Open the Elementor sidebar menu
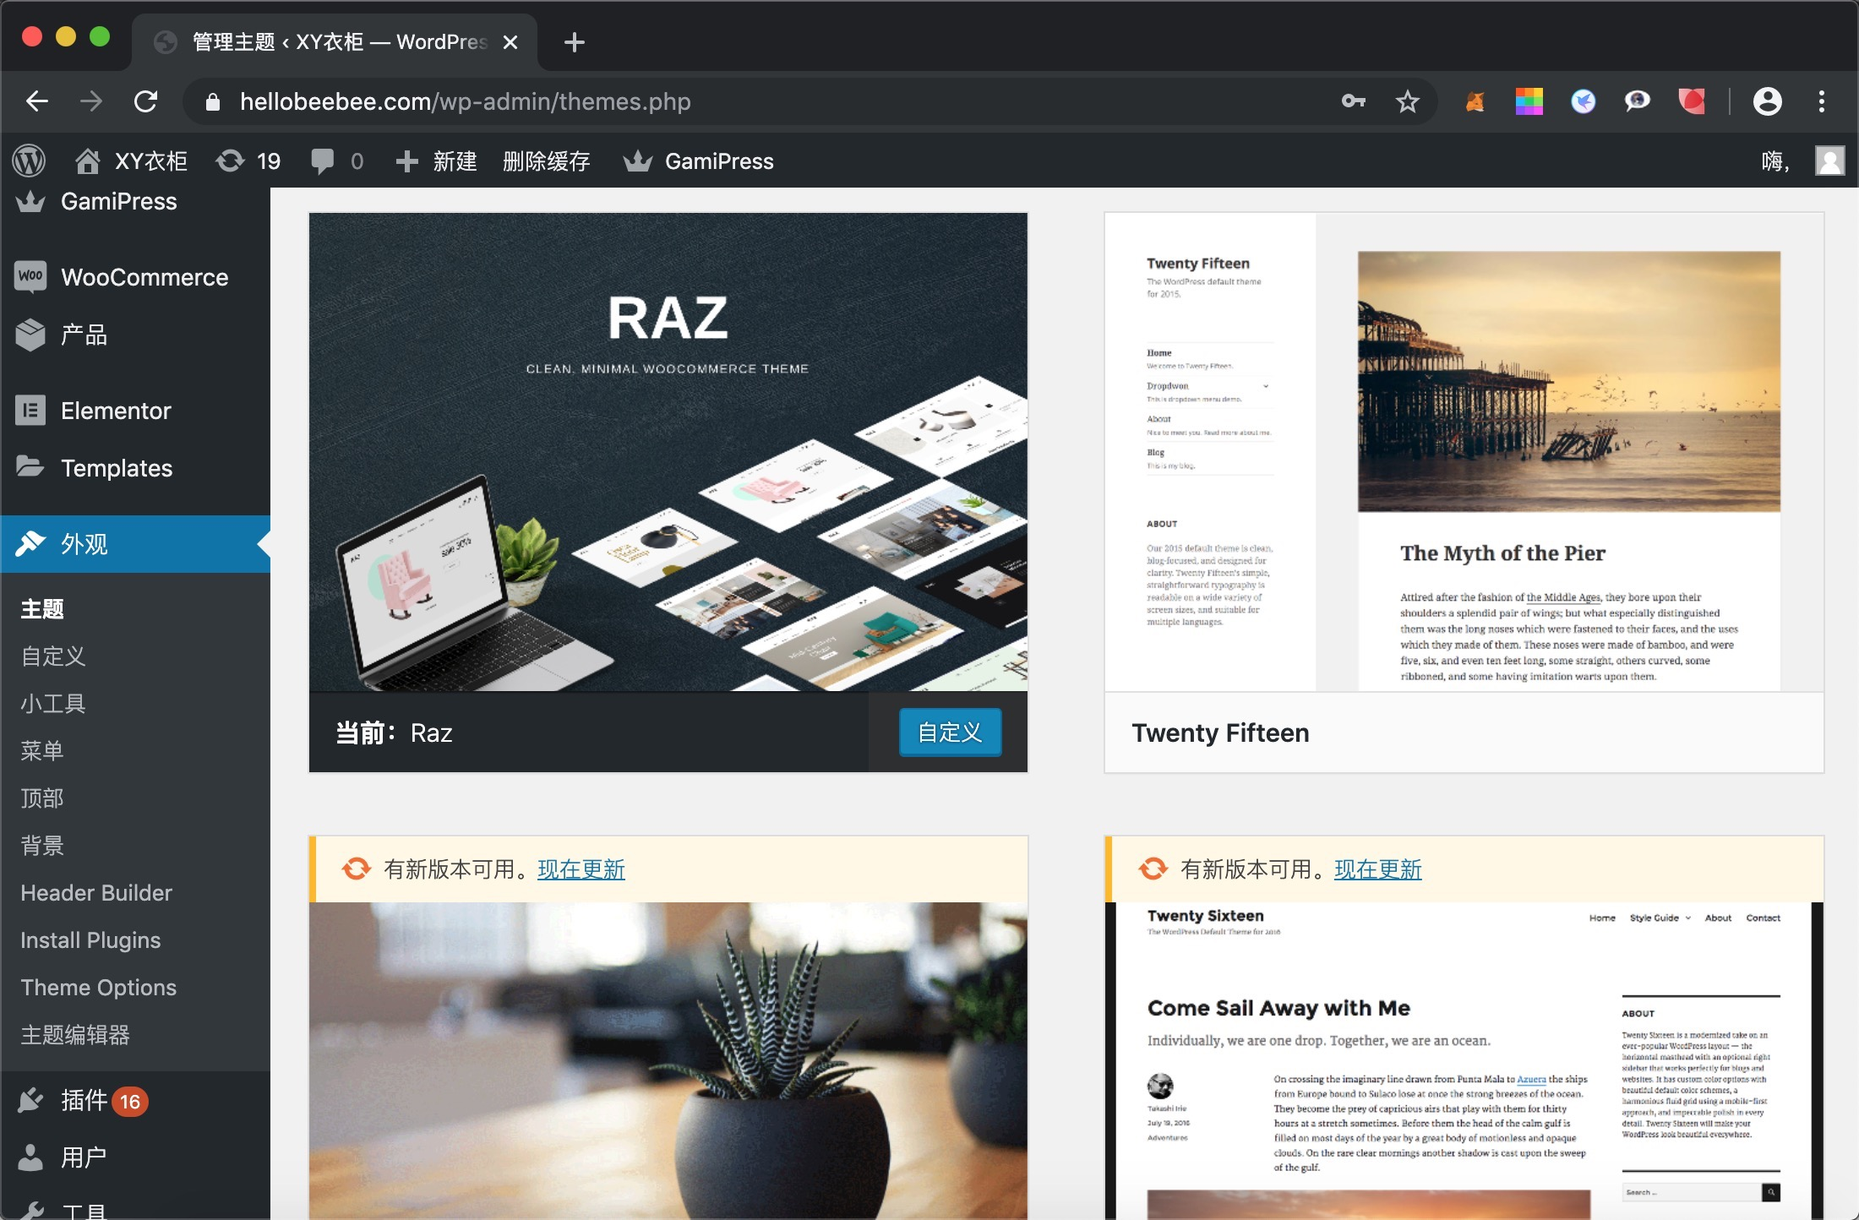 116,411
